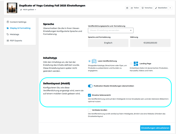The height and width of the screenshot is (134, 176).
Task: Click the Einstellungen aktualisieren button
Action: click(155, 128)
